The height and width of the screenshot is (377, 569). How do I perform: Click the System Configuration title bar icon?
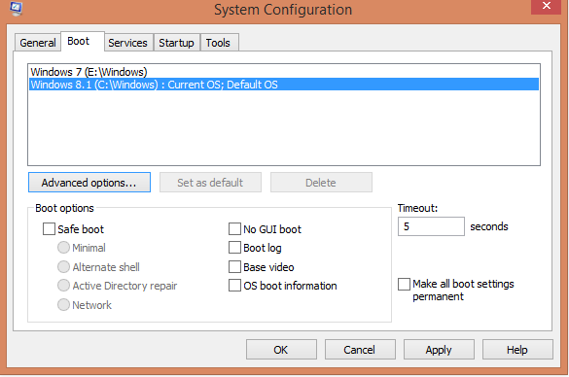[16, 8]
